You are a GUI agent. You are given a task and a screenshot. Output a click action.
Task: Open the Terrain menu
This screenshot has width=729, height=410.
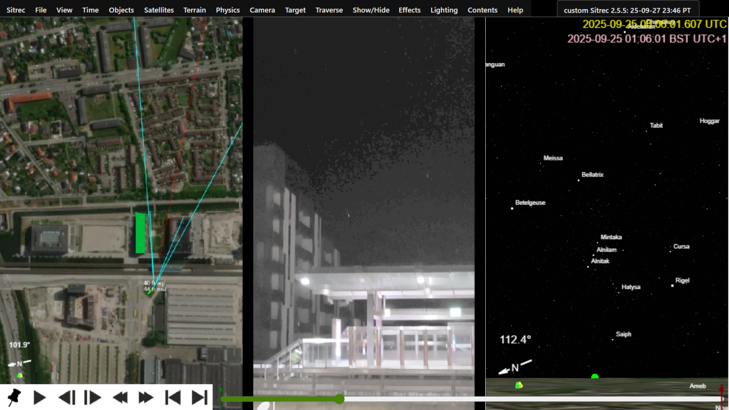(195, 10)
